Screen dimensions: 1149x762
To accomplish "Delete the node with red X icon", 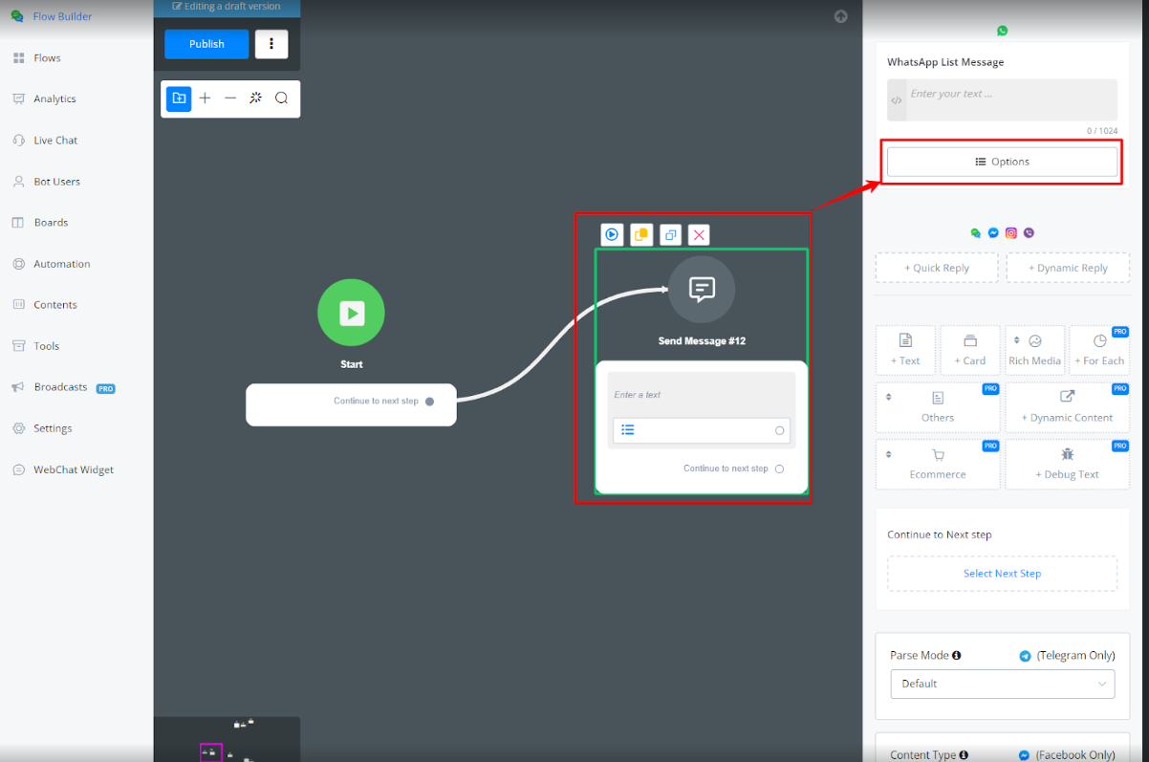I will tap(699, 235).
